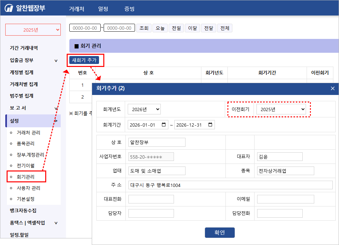Click the 업태 field 도매 및 소매업
339x245 pixels.
(x=157, y=171)
